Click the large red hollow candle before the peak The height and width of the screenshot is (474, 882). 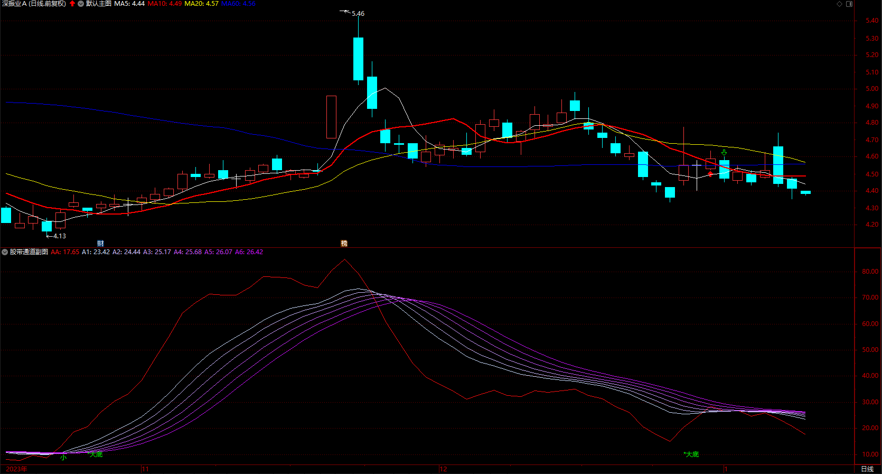click(331, 117)
